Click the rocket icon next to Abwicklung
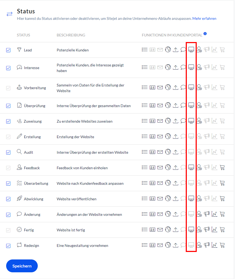 [x=19, y=198]
